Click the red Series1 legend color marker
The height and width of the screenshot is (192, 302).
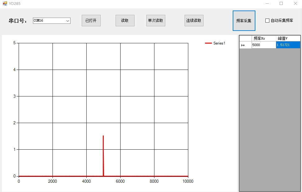(x=208, y=43)
